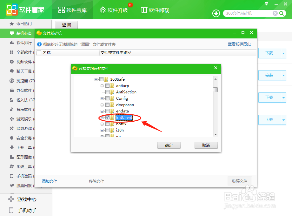
Task: Click the 输入法 category icon
Action: click(x=11, y=100)
